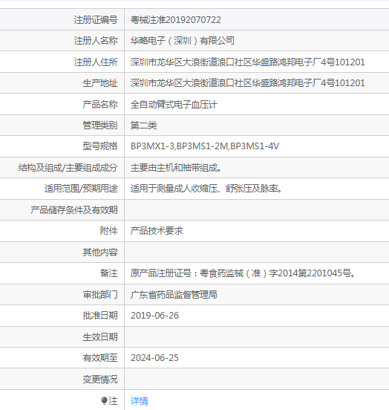
Task: Select registration number 粤械注准20192070722
Action: [176, 20]
